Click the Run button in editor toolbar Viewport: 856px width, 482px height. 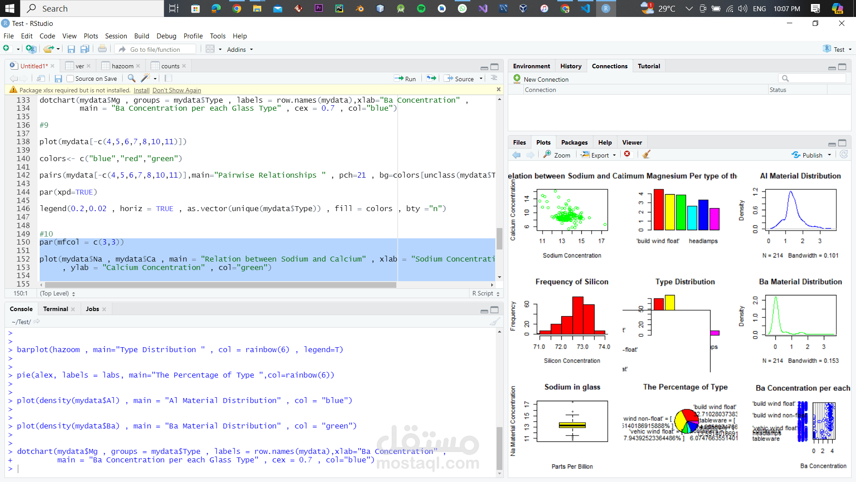click(405, 79)
